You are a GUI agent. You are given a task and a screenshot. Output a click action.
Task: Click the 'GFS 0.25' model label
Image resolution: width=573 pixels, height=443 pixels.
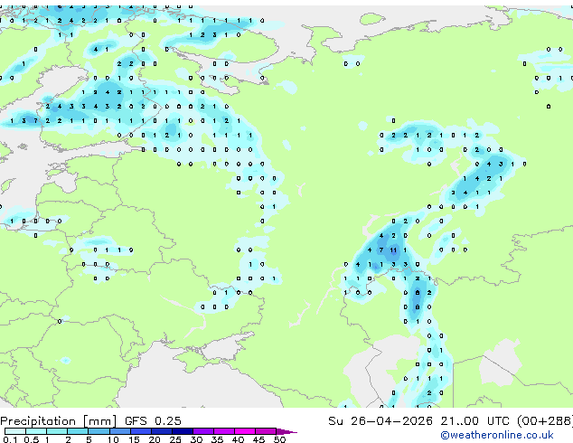(x=153, y=421)
